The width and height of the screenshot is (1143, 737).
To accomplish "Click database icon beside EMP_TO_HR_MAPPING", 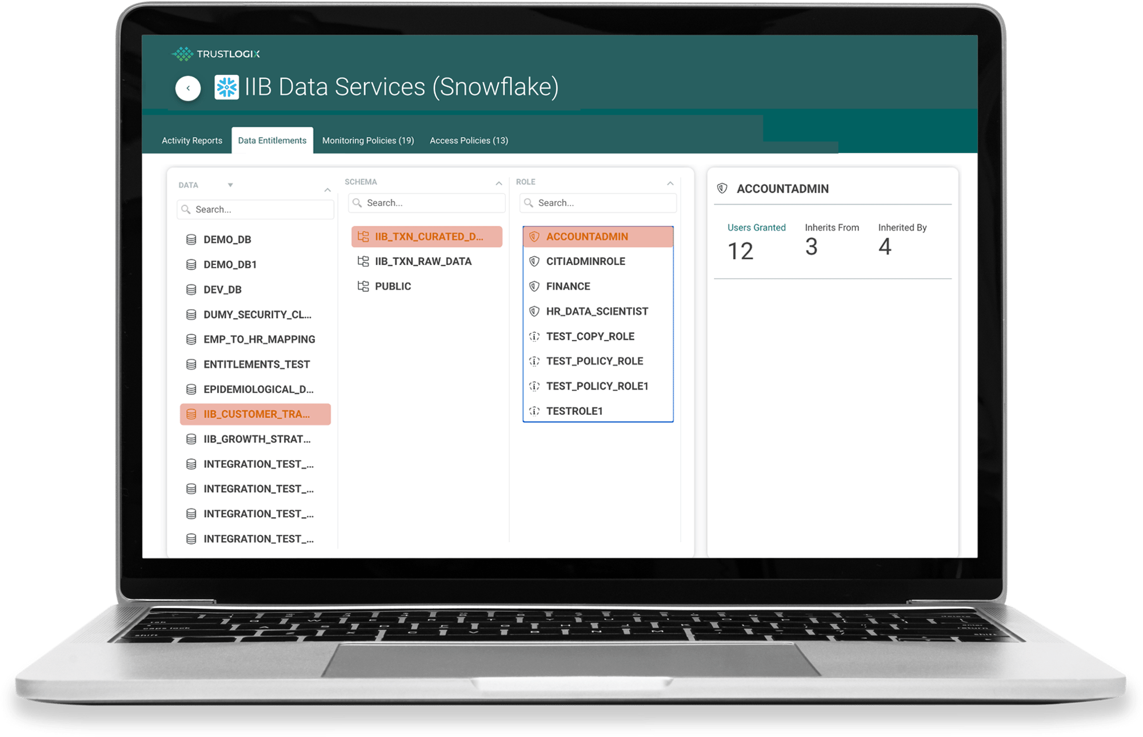I will [x=191, y=339].
